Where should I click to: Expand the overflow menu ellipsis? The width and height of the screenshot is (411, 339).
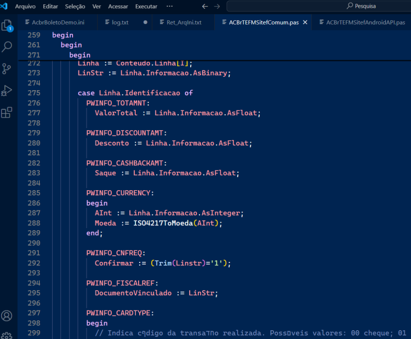[169, 6]
